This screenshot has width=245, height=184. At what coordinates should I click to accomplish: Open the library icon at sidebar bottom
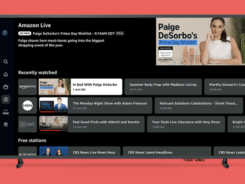6,124
